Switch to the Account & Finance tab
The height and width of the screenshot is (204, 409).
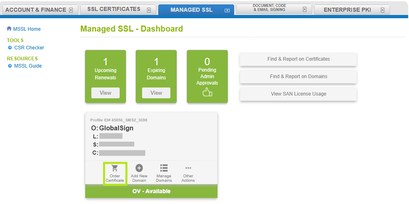coord(40,10)
